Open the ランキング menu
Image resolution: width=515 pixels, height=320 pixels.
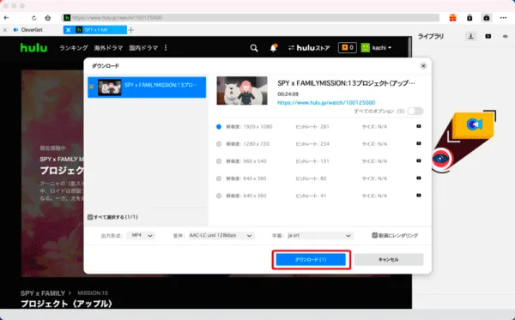pos(74,48)
